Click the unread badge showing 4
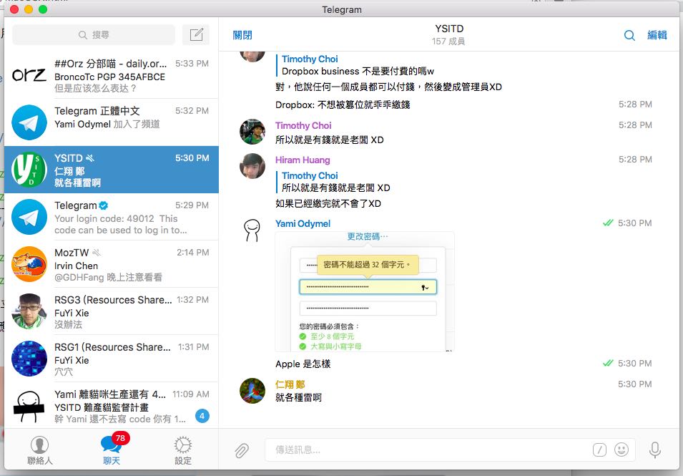Viewport: 683px width, 476px height. [x=202, y=416]
